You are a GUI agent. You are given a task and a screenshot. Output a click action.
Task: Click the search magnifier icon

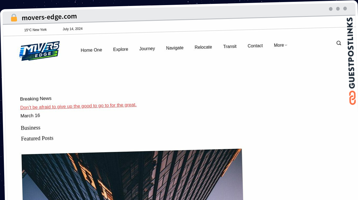tap(339, 43)
